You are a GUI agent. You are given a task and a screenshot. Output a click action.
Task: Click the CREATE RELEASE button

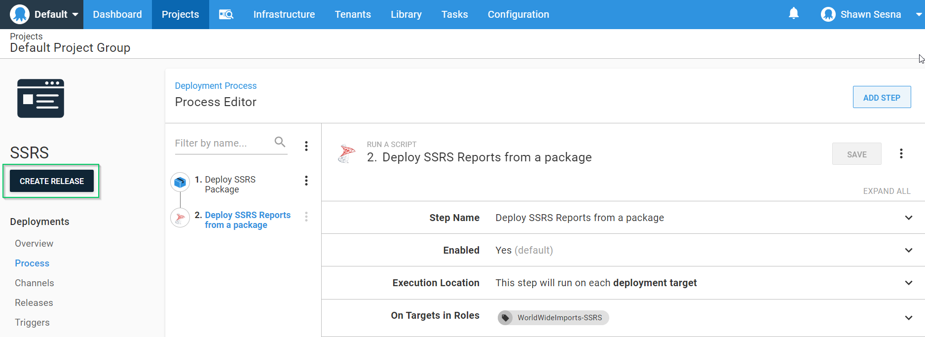pyautogui.click(x=52, y=181)
